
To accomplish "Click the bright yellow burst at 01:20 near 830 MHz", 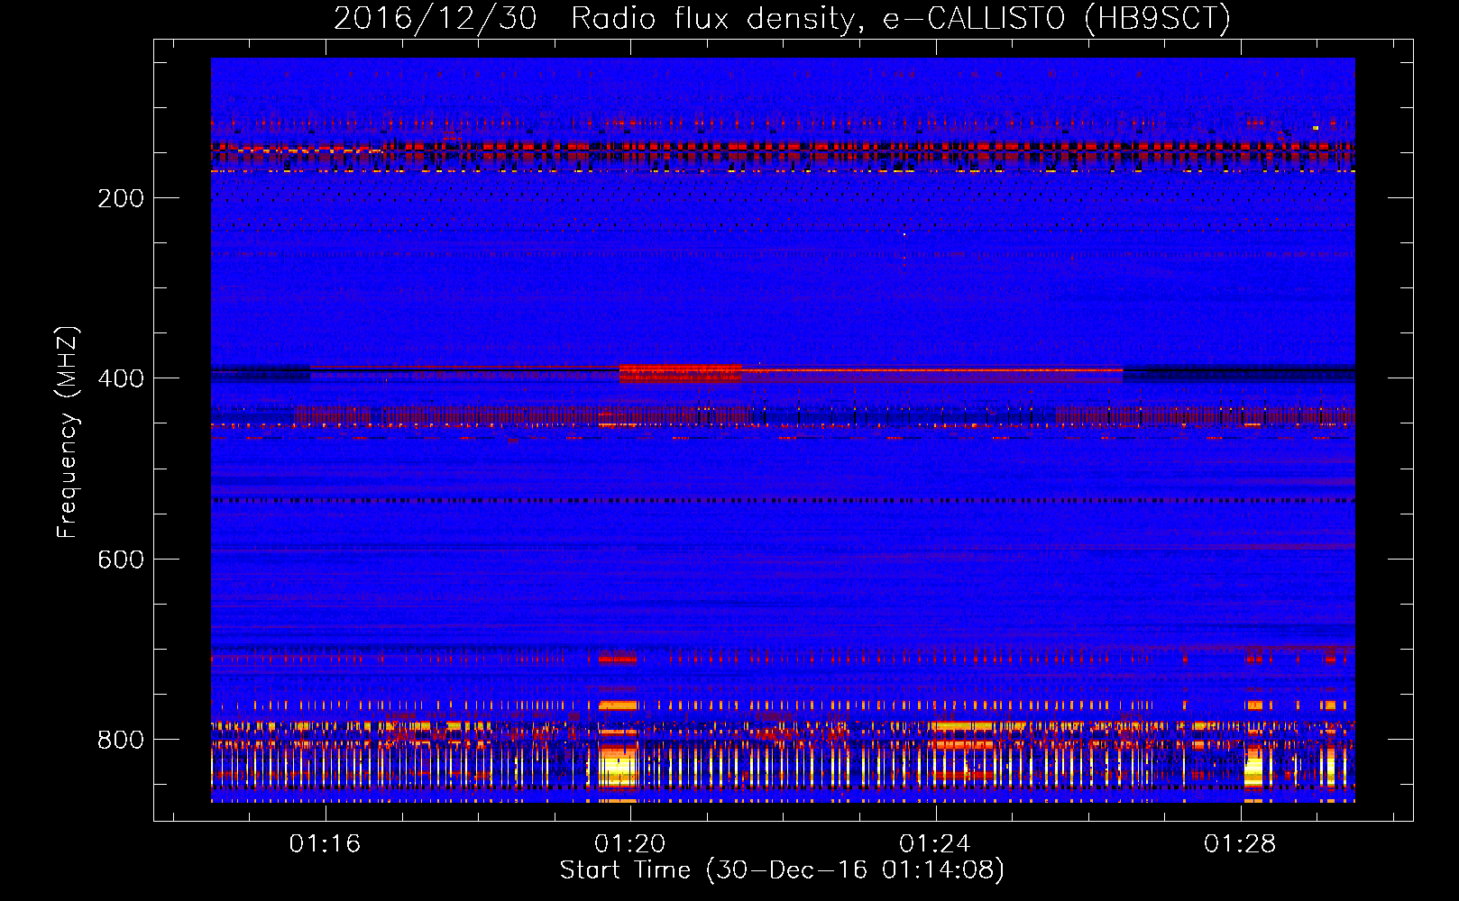I will click(x=618, y=767).
